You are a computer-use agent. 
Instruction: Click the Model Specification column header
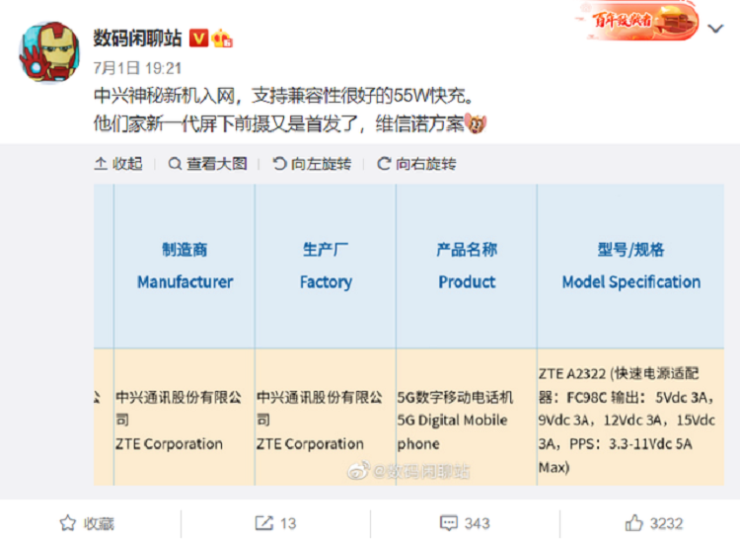[631, 266]
